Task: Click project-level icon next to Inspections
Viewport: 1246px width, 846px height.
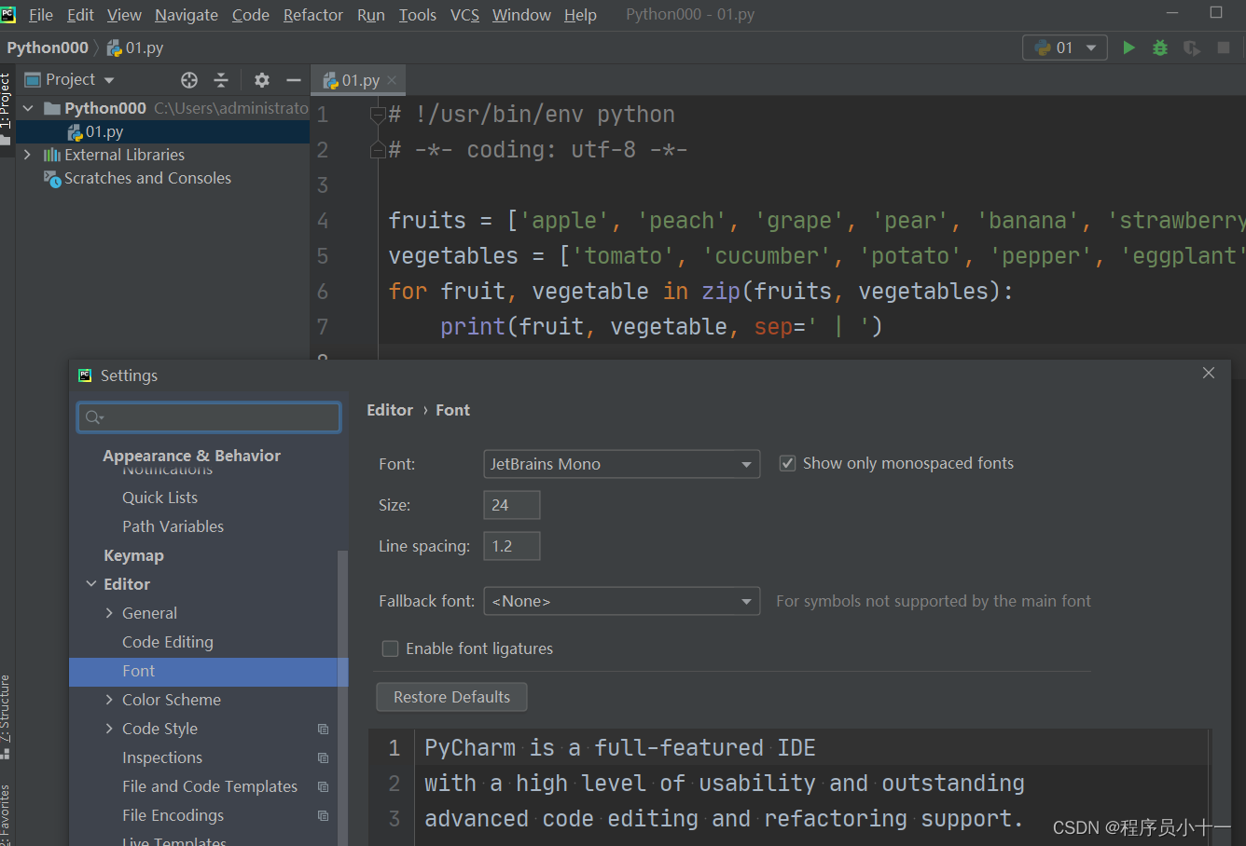Action: pyautogui.click(x=323, y=757)
